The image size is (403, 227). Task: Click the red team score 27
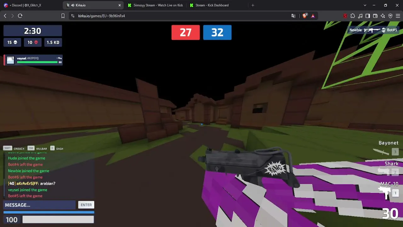[185, 32]
